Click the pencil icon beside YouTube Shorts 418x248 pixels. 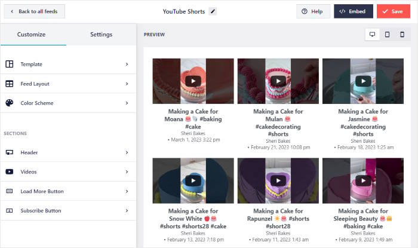[x=213, y=11]
